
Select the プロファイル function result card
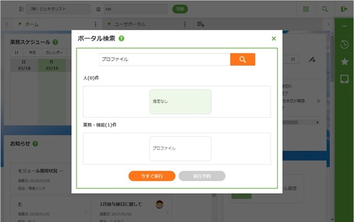click(x=180, y=149)
